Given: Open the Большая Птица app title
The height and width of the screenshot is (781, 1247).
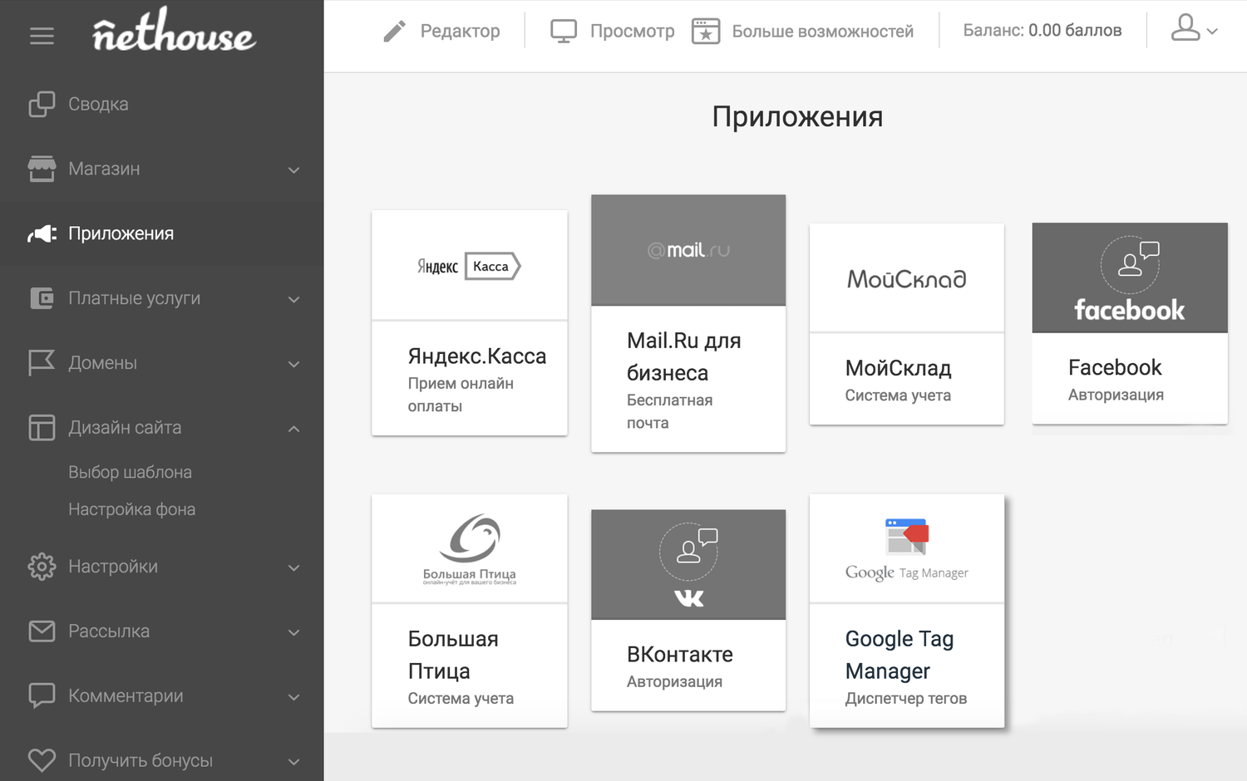Looking at the screenshot, I should point(453,655).
